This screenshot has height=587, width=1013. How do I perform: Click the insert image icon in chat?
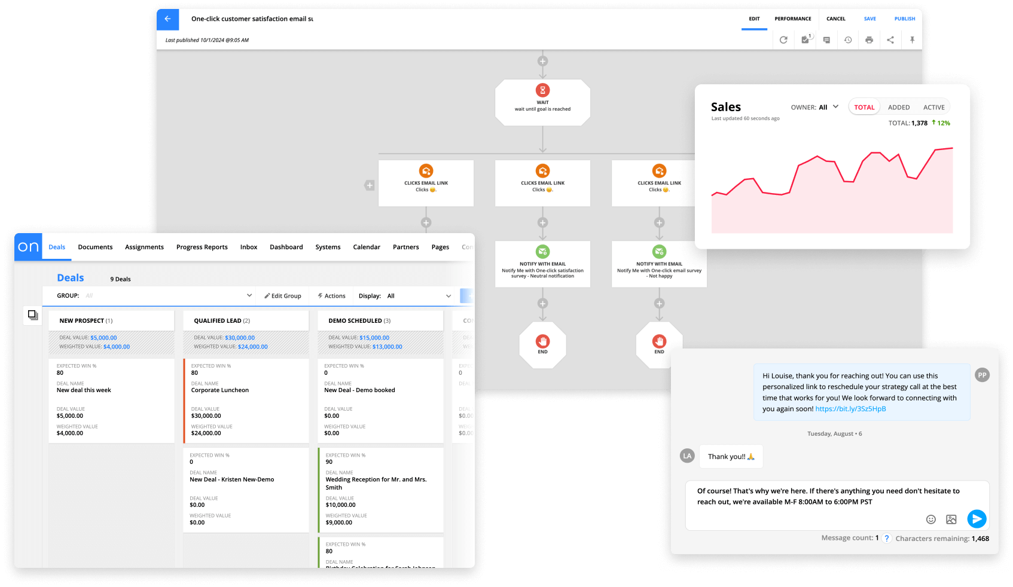951,519
